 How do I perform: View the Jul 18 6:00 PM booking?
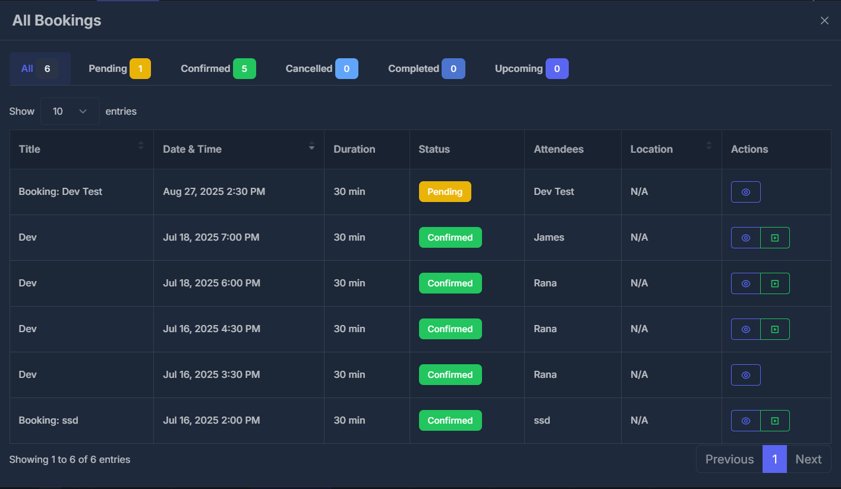745,283
